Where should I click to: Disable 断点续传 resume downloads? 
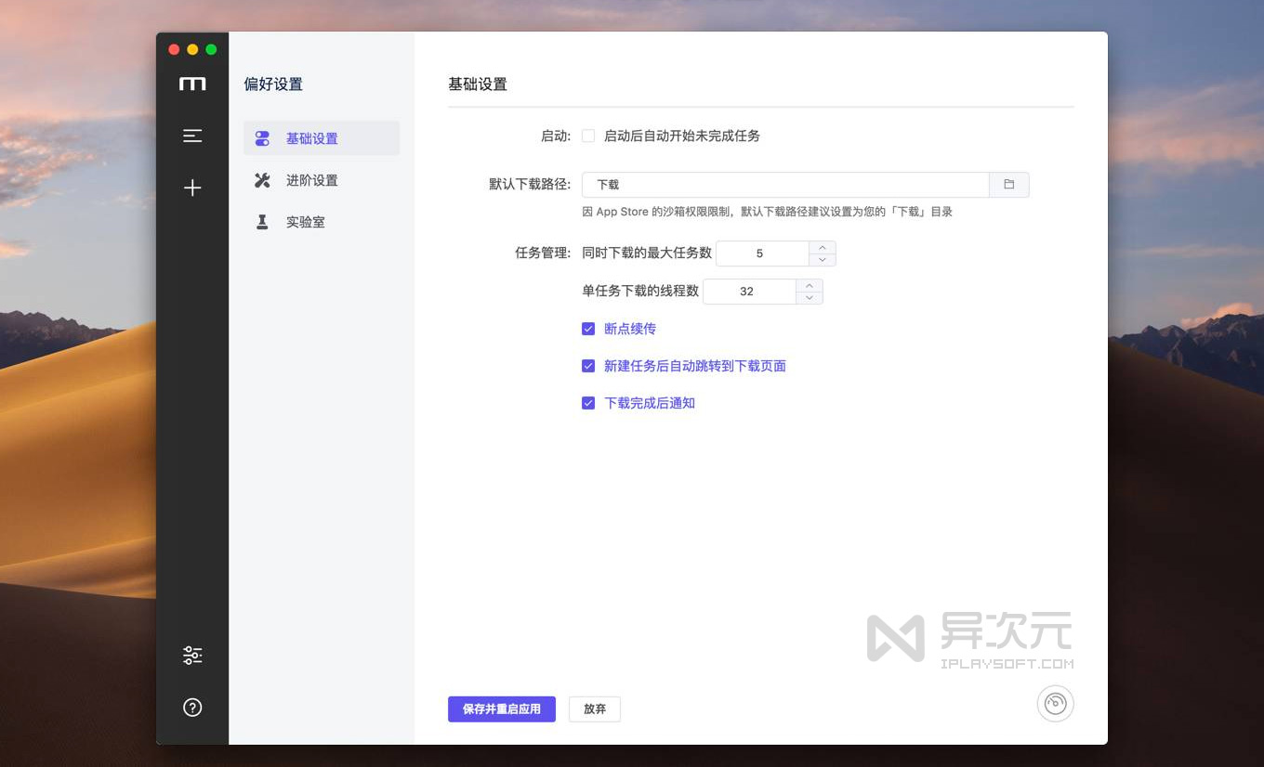[x=588, y=329]
